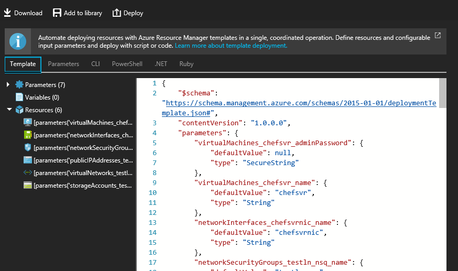Viewport: 458px width, 271px height.
Task: Click the storage account resource icon
Action: pyautogui.click(x=27, y=185)
